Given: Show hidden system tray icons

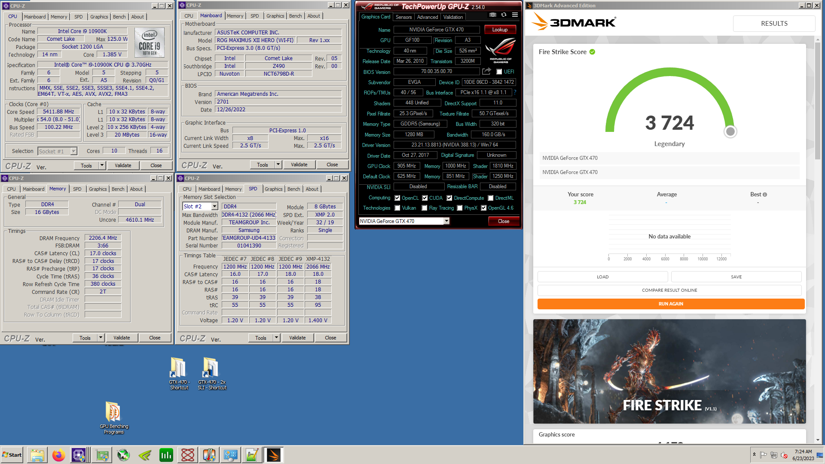Looking at the screenshot, I should click(x=754, y=455).
